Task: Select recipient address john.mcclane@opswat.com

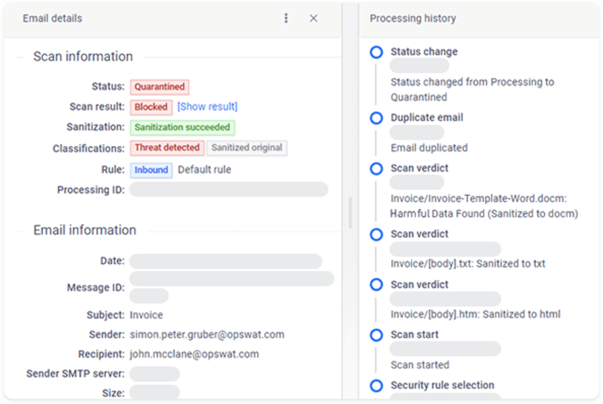Action: pos(194,354)
